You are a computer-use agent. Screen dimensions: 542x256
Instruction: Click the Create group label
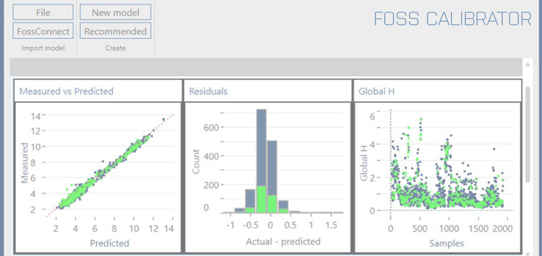coord(115,48)
